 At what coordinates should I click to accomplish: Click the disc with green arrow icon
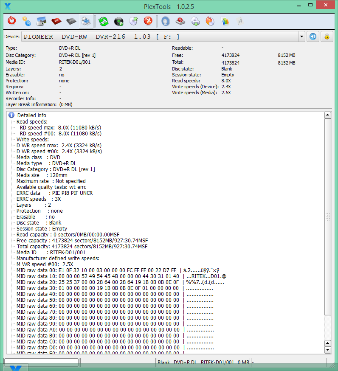coord(133,21)
